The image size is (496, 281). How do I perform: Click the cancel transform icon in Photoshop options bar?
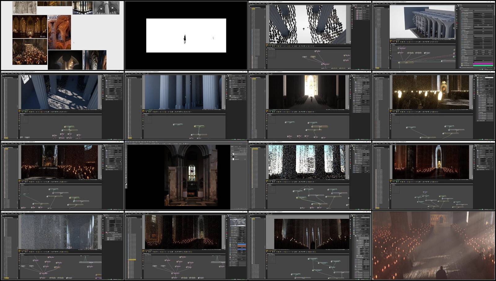(x=186, y=144)
